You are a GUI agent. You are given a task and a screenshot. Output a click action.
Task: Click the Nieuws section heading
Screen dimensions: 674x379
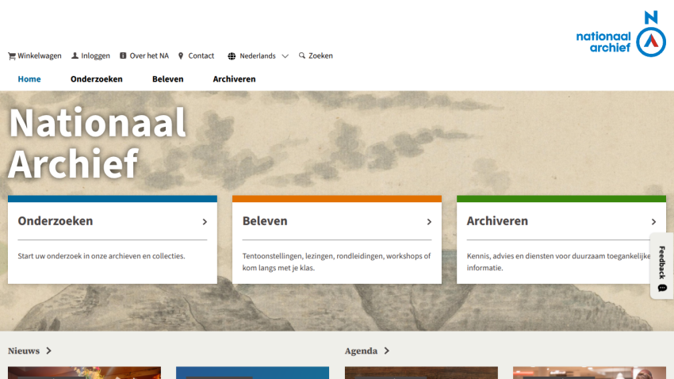click(24, 350)
